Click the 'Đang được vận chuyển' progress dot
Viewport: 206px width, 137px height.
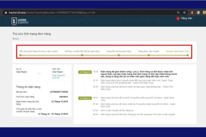pyautogui.click(x=149, y=55)
